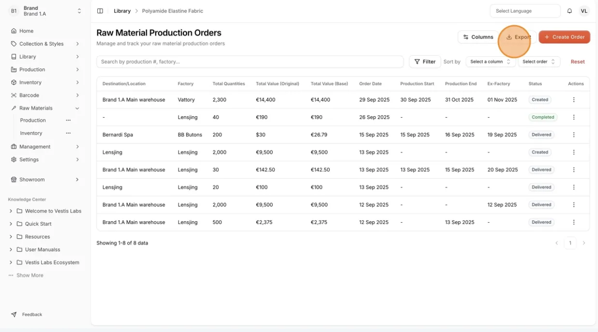Go to previous page arrow
The image size is (598, 332).
pyautogui.click(x=557, y=243)
